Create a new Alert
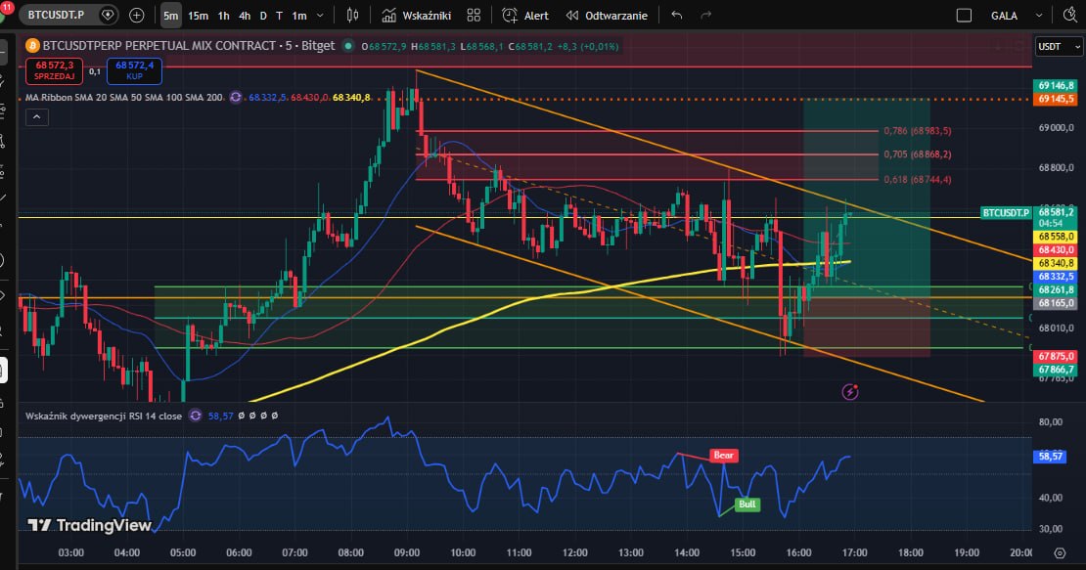Image resolution: width=1086 pixels, height=570 pixels. click(525, 16)
